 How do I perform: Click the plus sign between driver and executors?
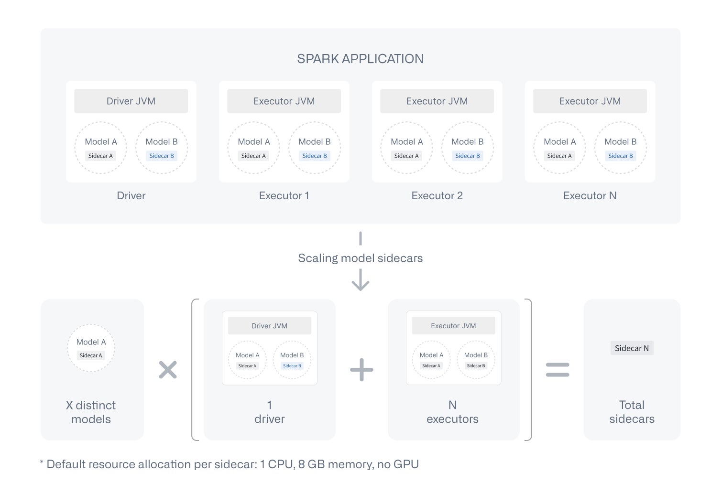361,370
